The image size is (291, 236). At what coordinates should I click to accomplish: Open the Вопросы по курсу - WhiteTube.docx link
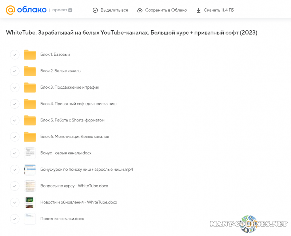[74, 186]
